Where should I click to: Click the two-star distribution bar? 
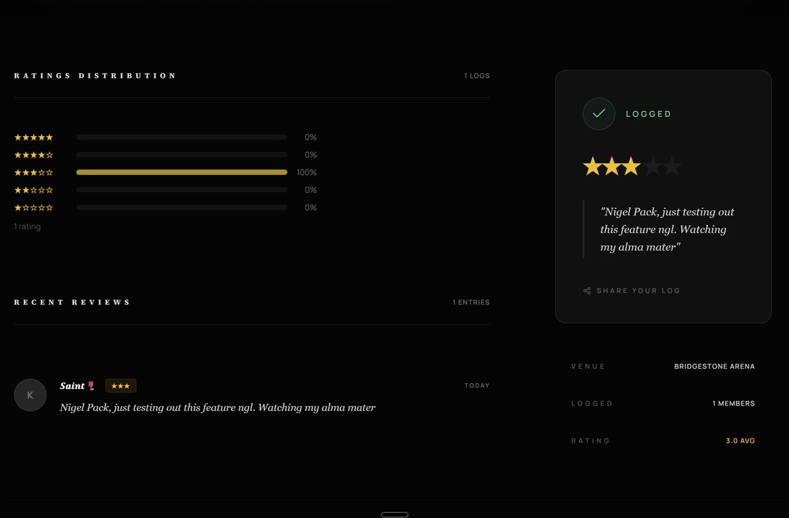tap(181, 190)
